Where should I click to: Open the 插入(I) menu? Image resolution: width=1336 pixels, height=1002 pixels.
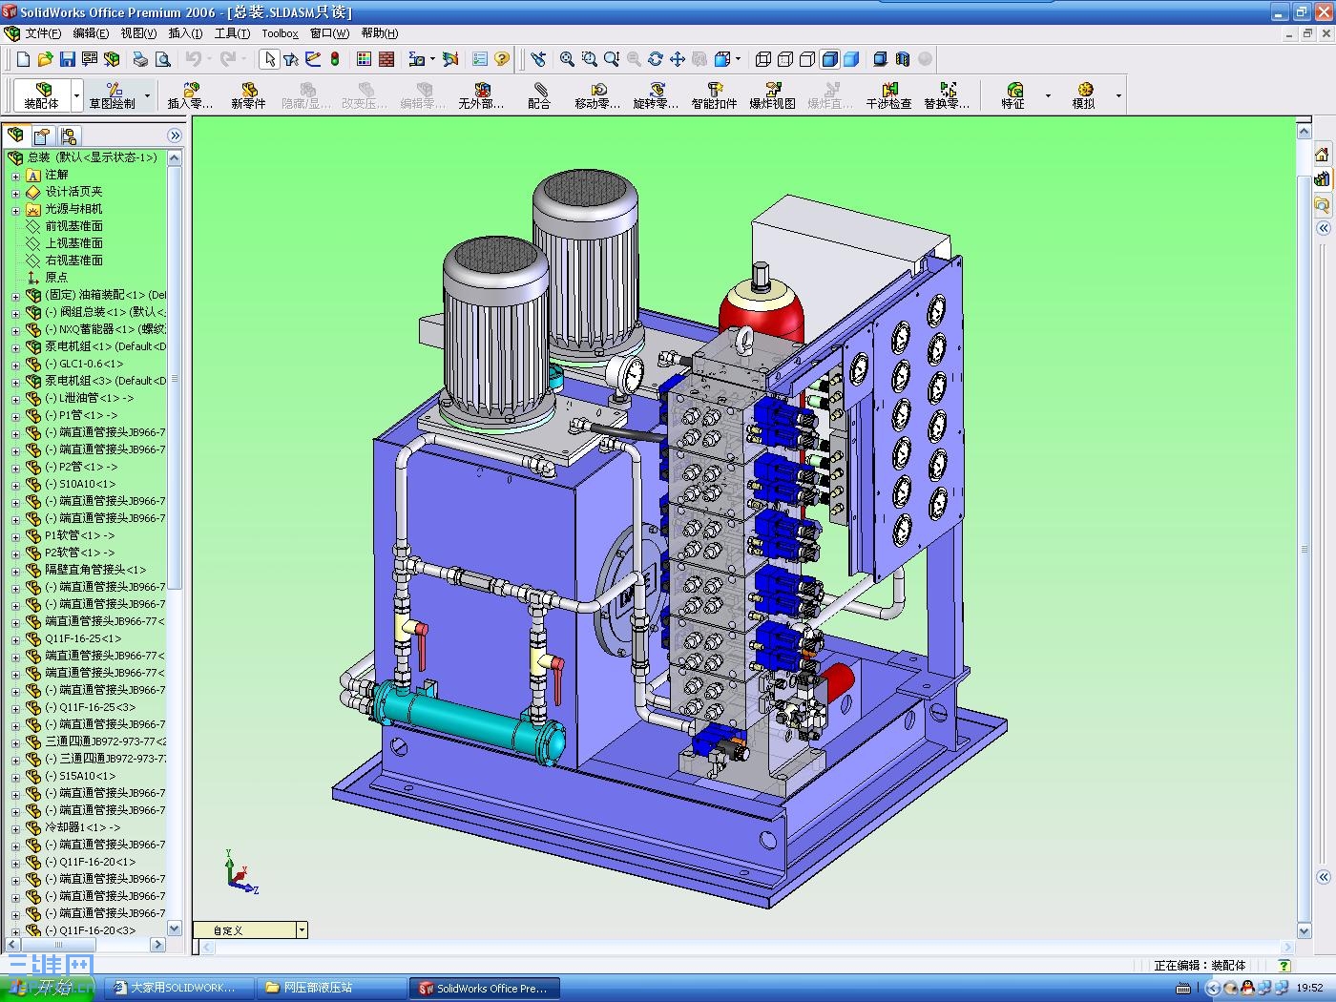(185, 33)
